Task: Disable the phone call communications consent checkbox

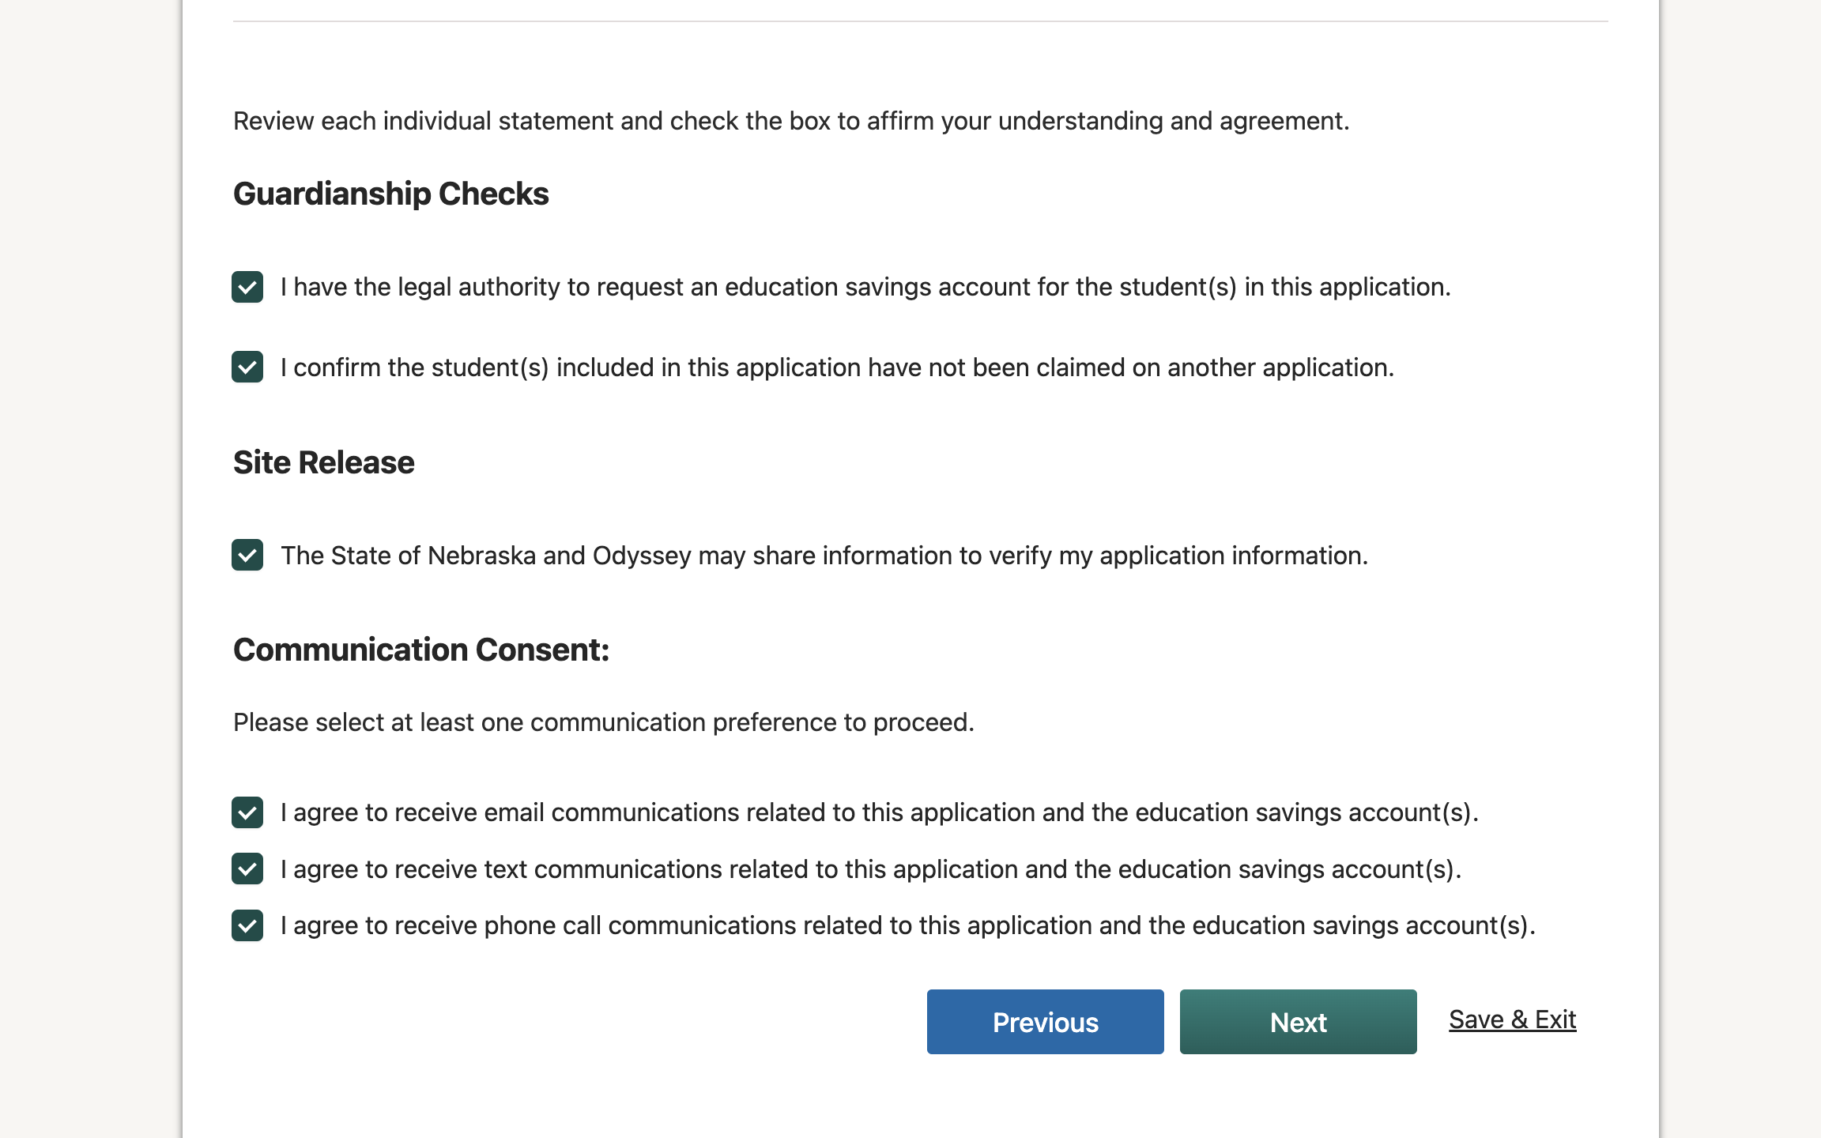Action: 247,925
